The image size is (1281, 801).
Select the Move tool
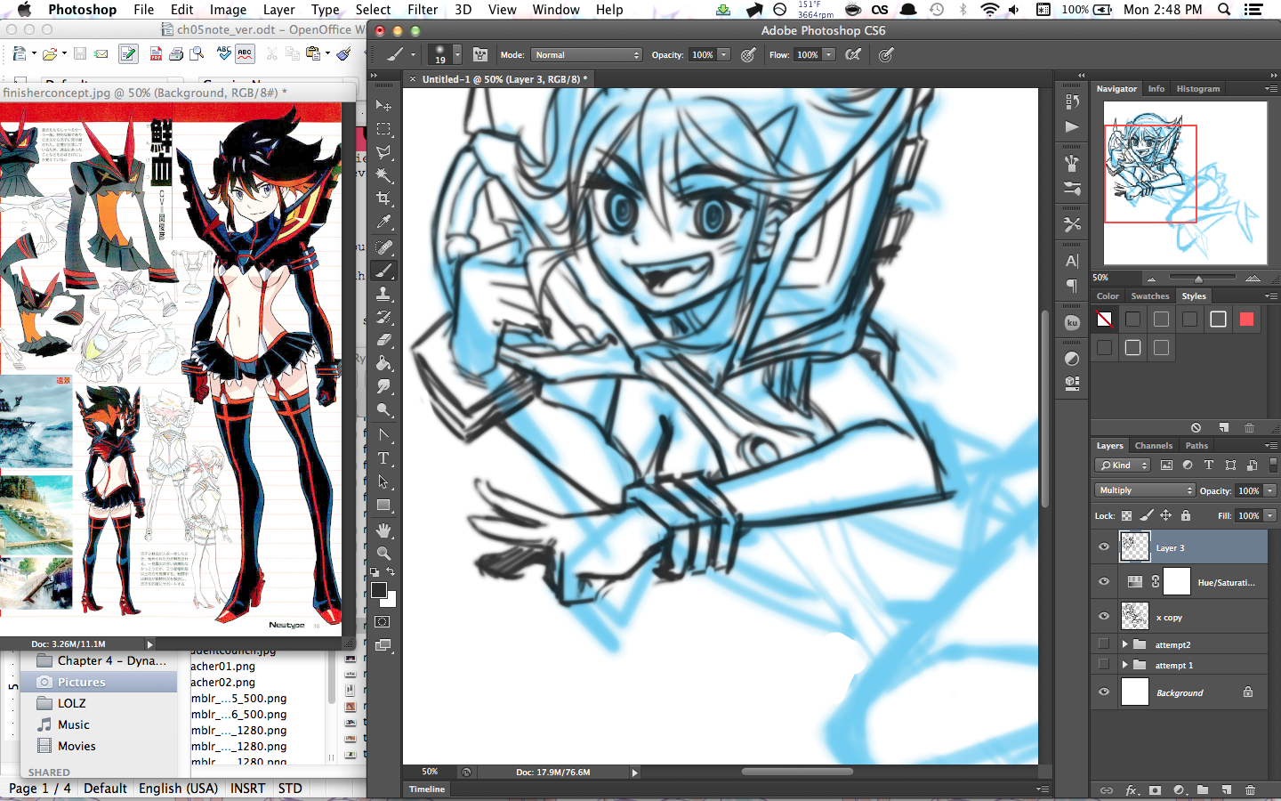click(383, 105)
